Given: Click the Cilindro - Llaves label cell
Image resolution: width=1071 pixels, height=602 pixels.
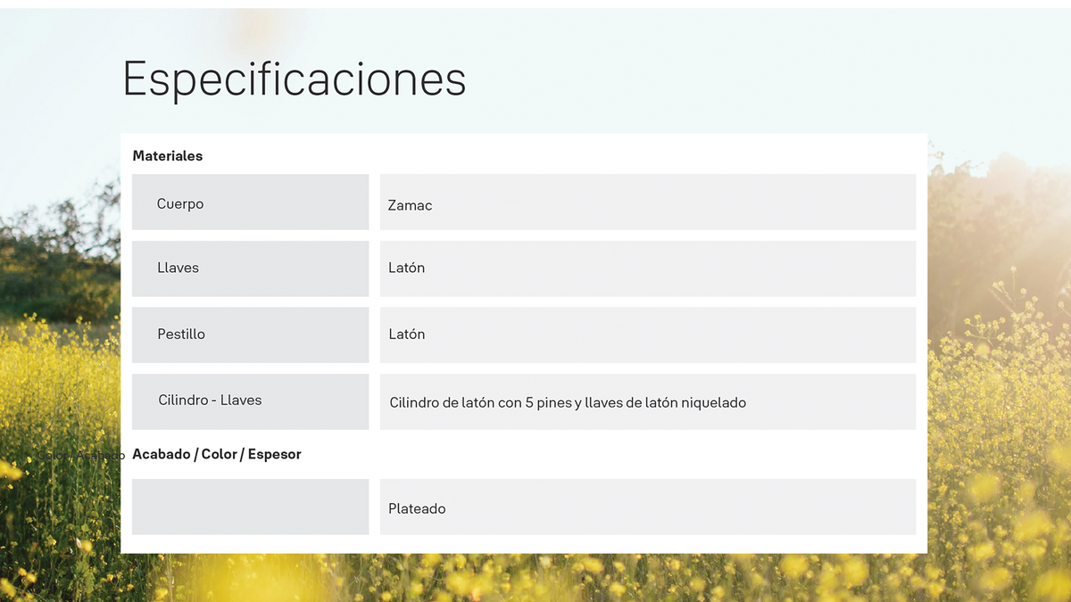Looking at the screenshot, I should click(250, 401).
